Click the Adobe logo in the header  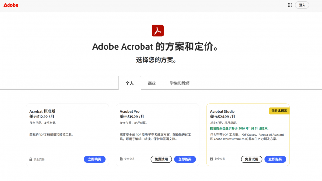coord(11,5)
